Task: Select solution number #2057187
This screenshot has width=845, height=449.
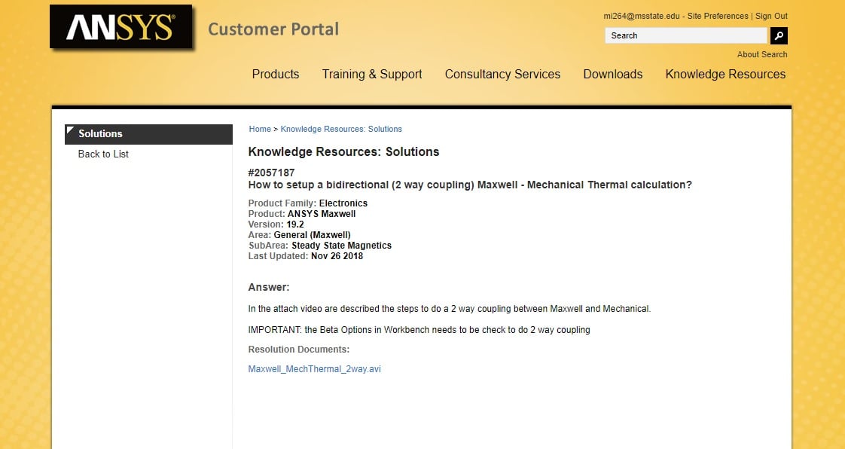Action: pos(271,173)
